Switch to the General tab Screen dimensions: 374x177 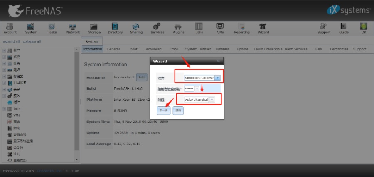pos(113,49)
